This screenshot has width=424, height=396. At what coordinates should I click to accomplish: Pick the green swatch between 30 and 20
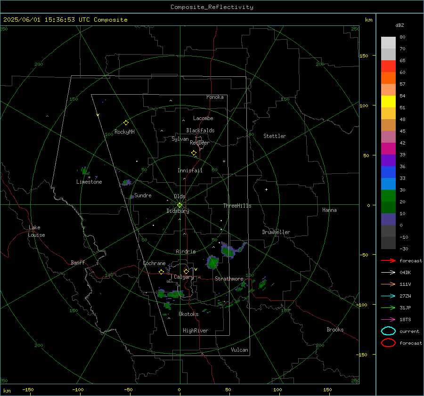[388, 196]
